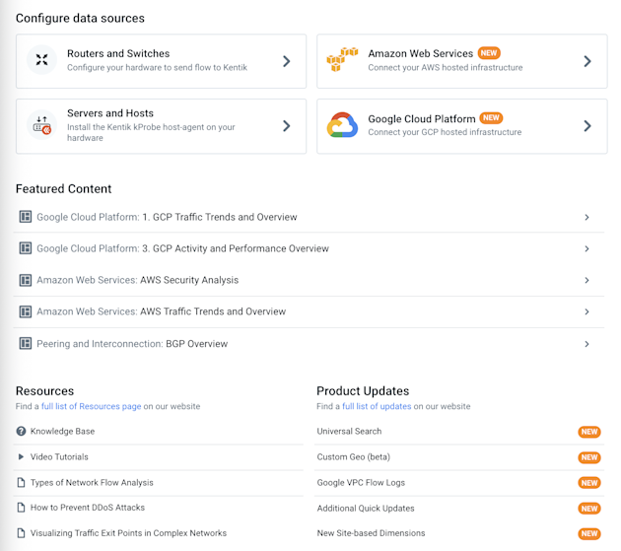Click the Video Tutorials play icon
Viewport: 621px width, 551px height.
point(21,456)
